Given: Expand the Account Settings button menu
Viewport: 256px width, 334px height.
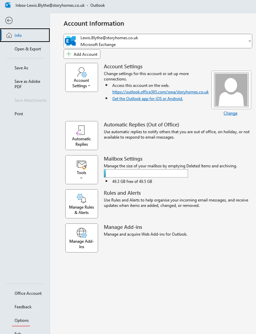Looking at the screenshot, I should (x=82, y=77).
